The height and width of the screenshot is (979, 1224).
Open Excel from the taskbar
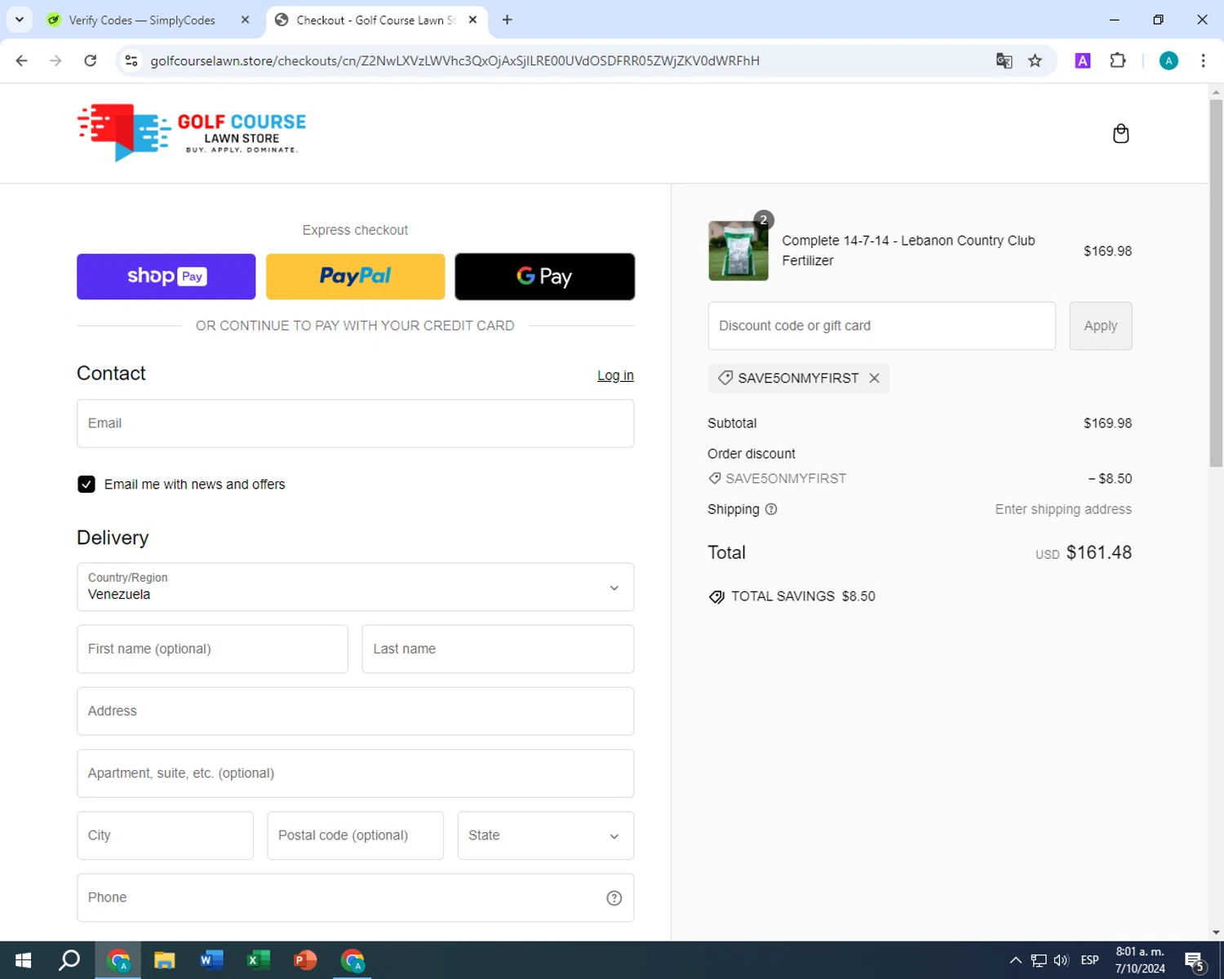258,960
